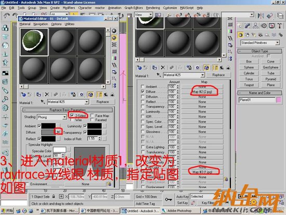Click the pink object color swatch
This screenshot has height=215, width=286.
(x=279, y=100)
